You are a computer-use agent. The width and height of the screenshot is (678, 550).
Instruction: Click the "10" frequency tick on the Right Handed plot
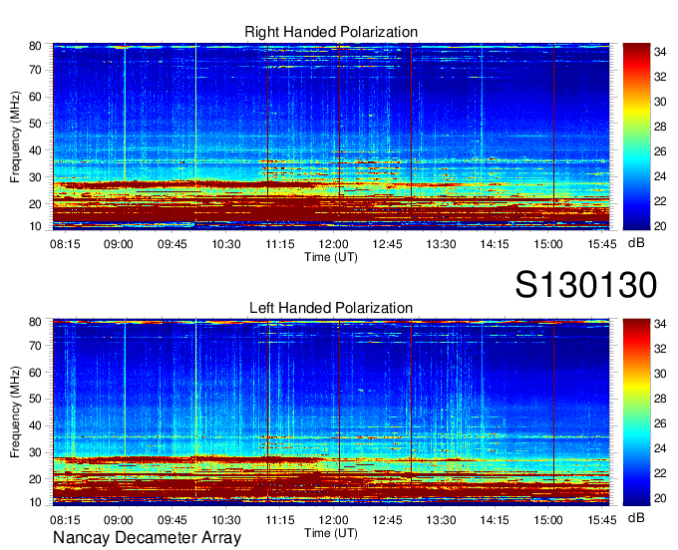[35, 226]
